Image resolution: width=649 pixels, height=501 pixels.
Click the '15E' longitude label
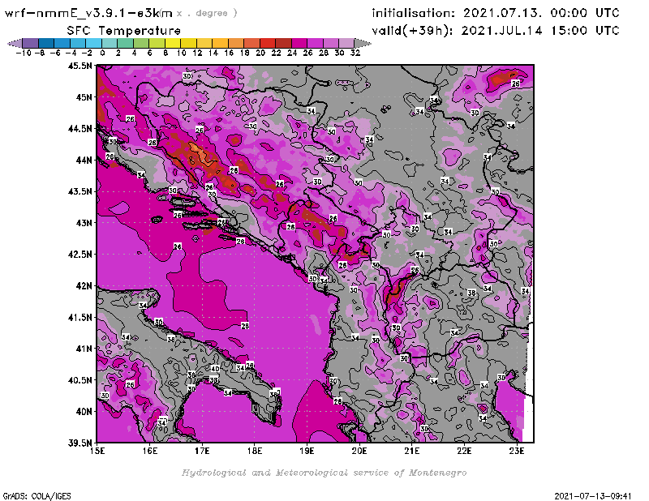(97, 451)
